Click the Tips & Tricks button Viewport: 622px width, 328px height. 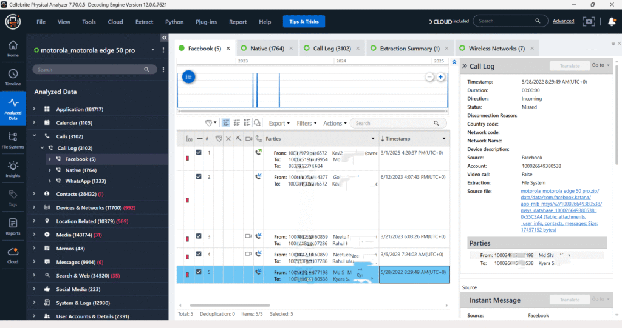[x=304, y=21]
